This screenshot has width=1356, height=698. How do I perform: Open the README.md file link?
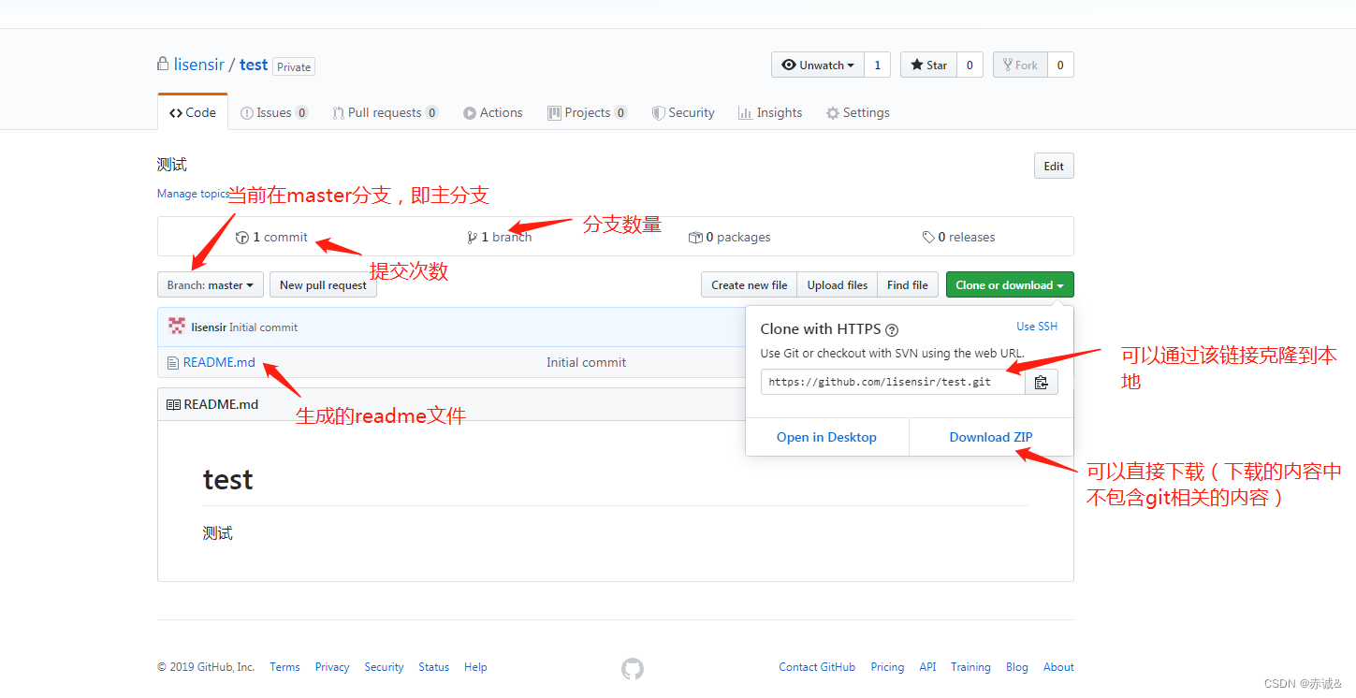tap(219, 362)
